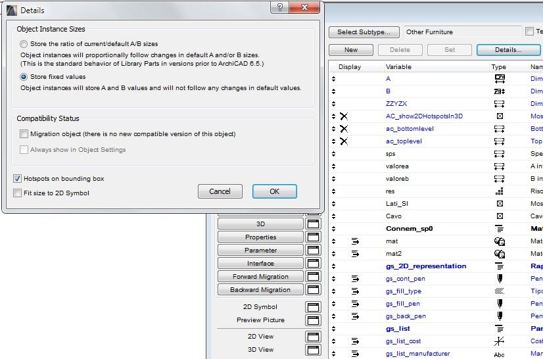
Task: Enable the Migration object checkbox
Action: [x=24, y=133]
